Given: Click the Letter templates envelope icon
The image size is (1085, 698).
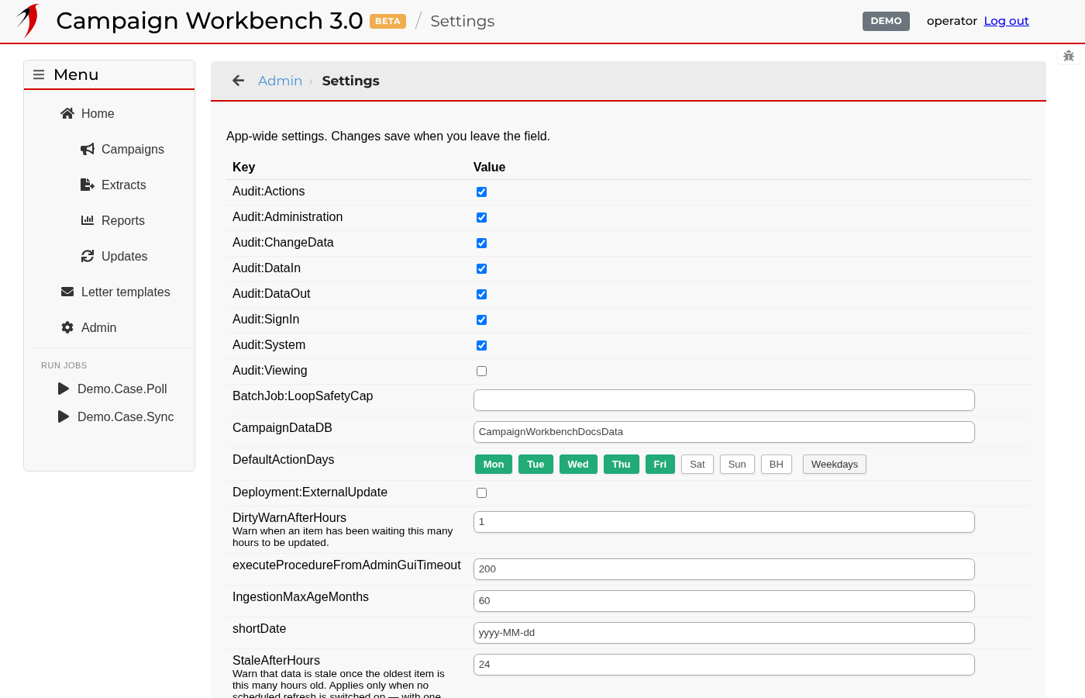Looking at the screenshot, I should (x=67, y=292).
